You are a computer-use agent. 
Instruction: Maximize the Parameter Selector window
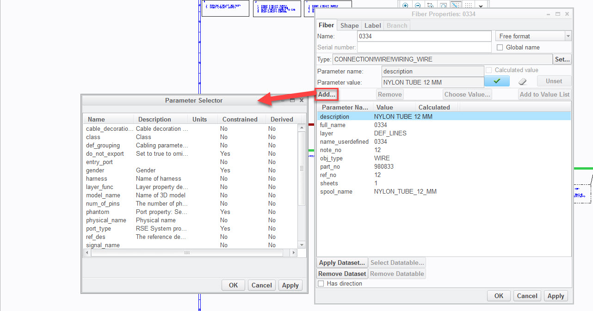point(292,100)
